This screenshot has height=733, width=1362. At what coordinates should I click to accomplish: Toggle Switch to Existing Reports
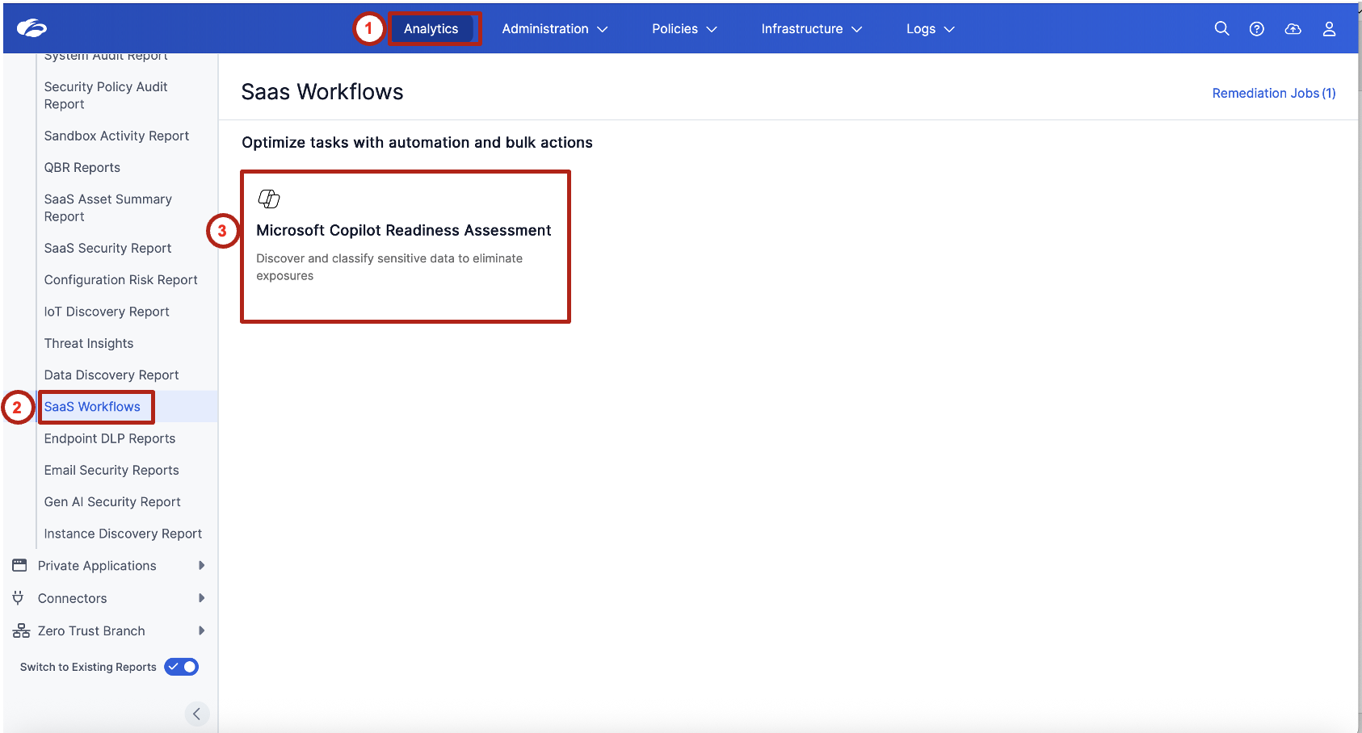tap(182, 667)
